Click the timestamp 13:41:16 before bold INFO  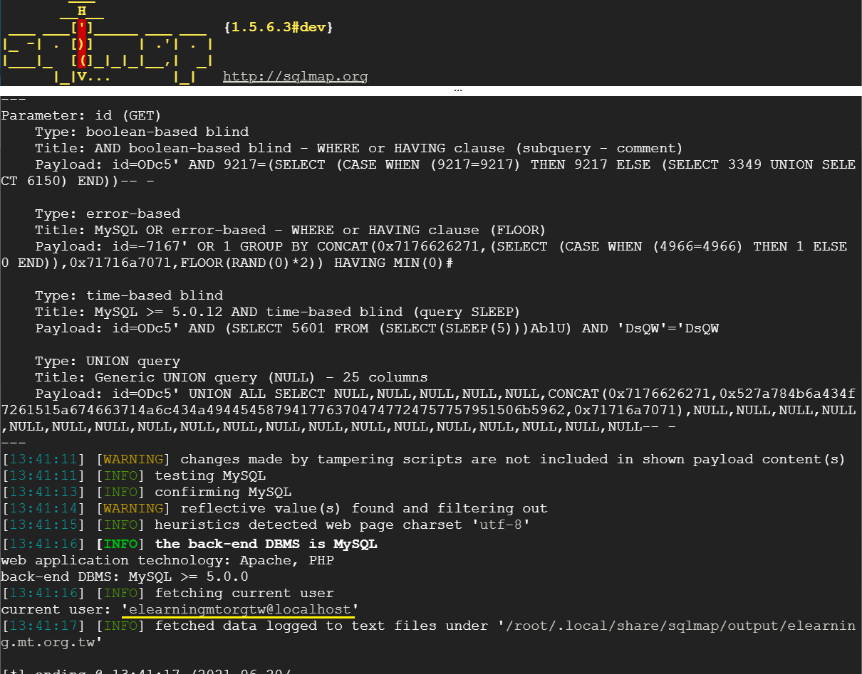point(43,544)
